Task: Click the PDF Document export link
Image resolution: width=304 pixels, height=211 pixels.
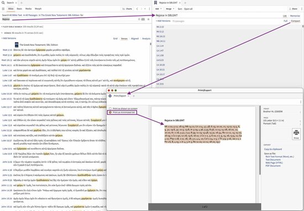Action: [x=273, y=166]
